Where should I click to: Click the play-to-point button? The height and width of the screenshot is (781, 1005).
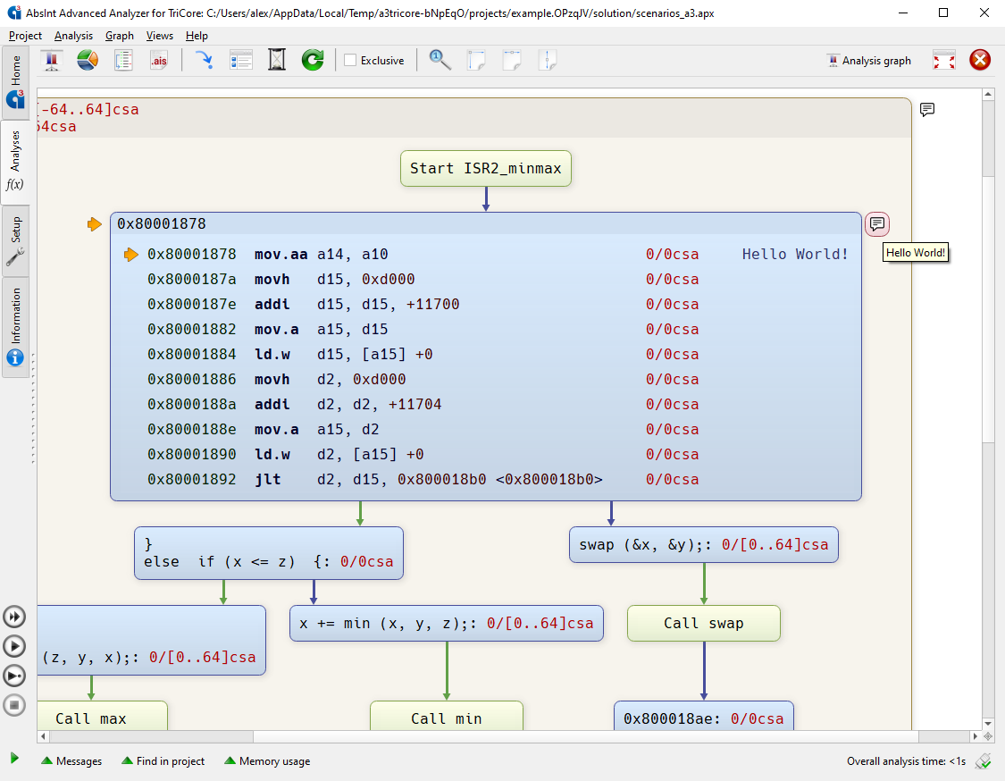tap(14, 676)
